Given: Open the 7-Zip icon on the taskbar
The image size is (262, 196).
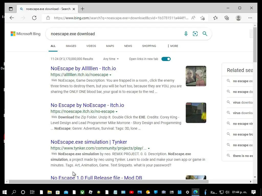Looking at the screenshot, I should (172, 192).
